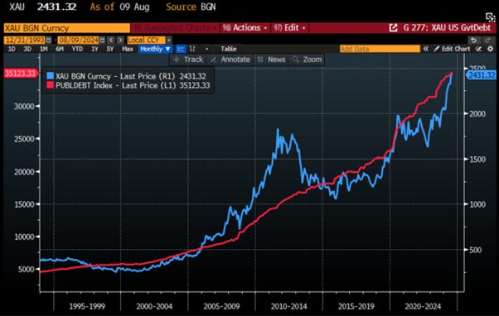499x316 pixels.
Task: Select the YTD range tab
Action: 77,49
